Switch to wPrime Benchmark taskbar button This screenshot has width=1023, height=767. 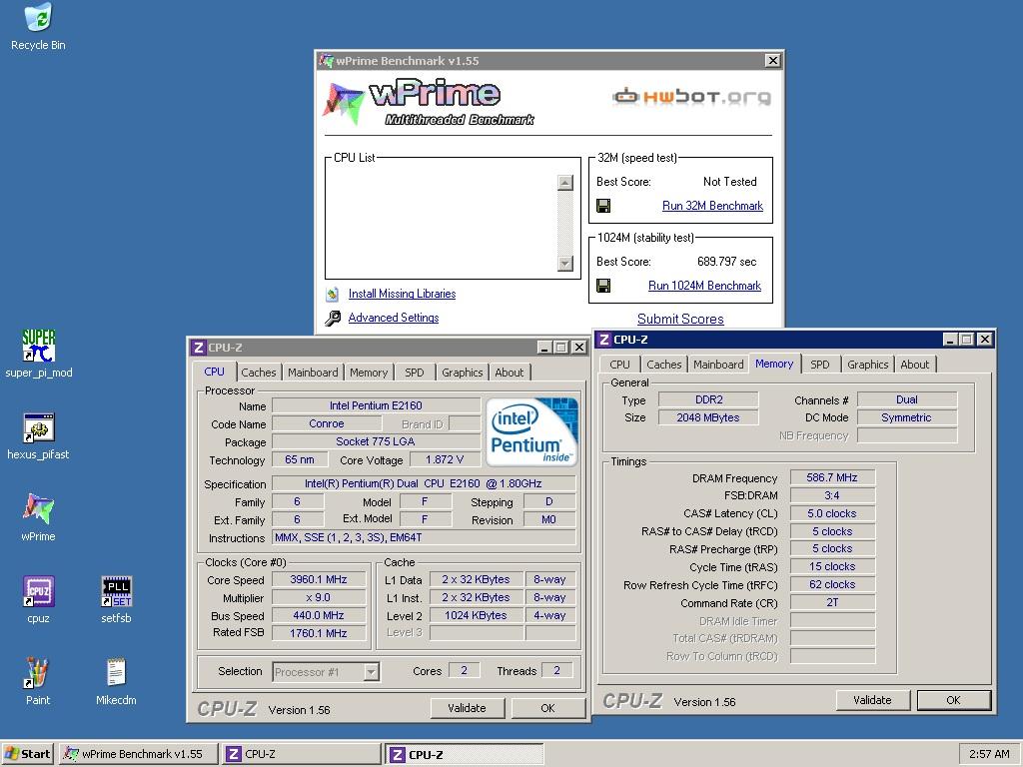pyautogui.click(x=137, y=754)
